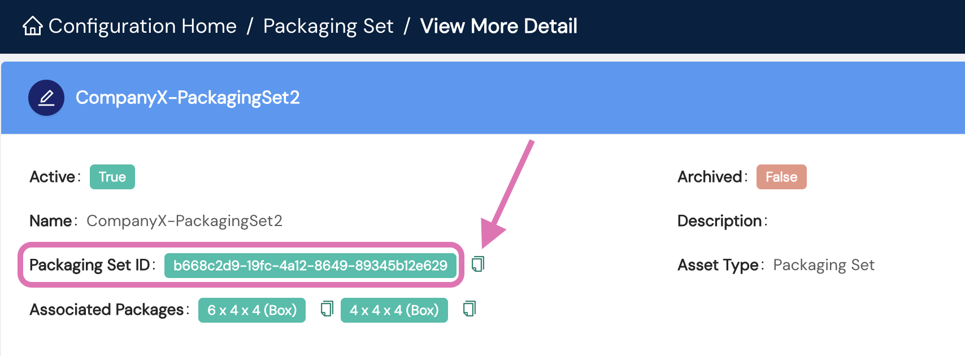Screen dimensions: 965x356
Task: Select the pencil edit icon on the header
Action: 46,97
